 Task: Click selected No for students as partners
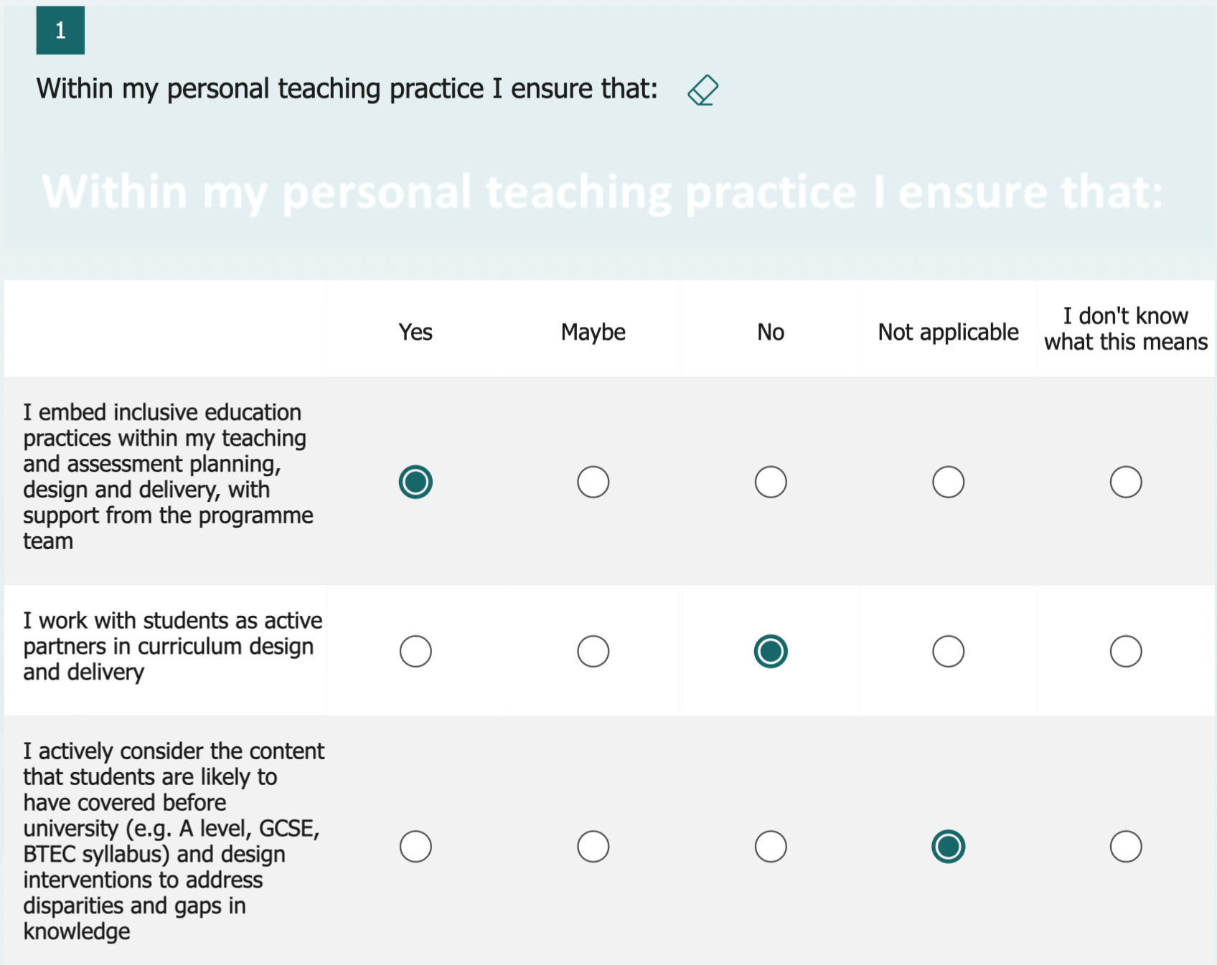point(771,651)
